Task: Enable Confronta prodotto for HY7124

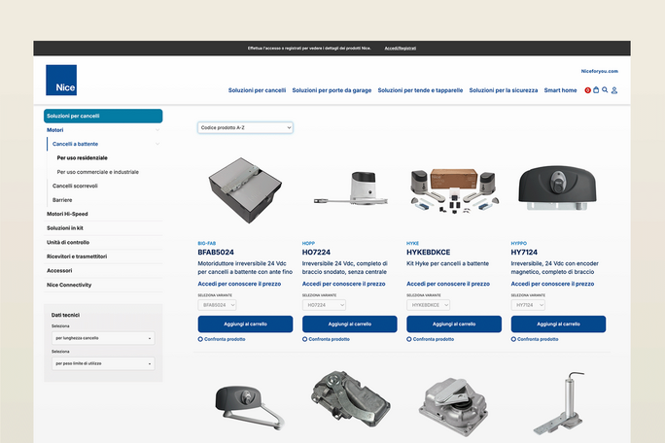Action: tap(514, 339)
